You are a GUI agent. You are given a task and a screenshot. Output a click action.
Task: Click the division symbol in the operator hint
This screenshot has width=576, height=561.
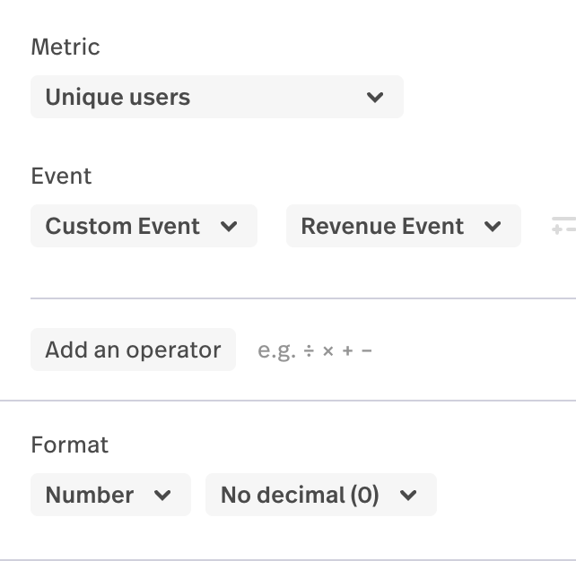[309, 350]
